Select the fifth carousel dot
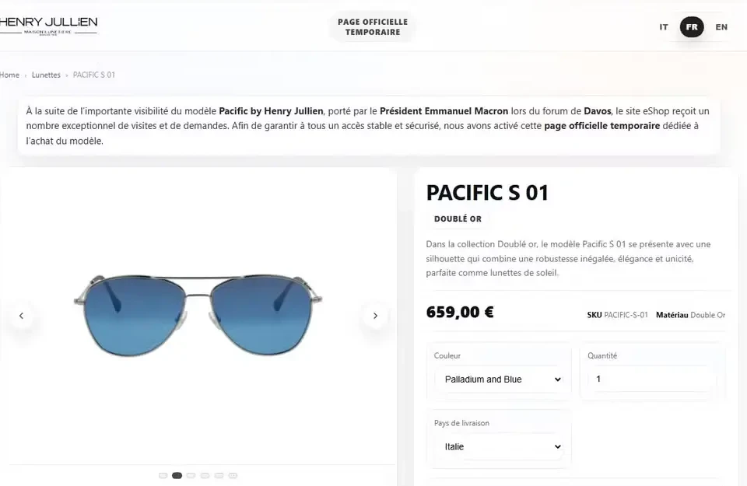 tap(219, 475)
